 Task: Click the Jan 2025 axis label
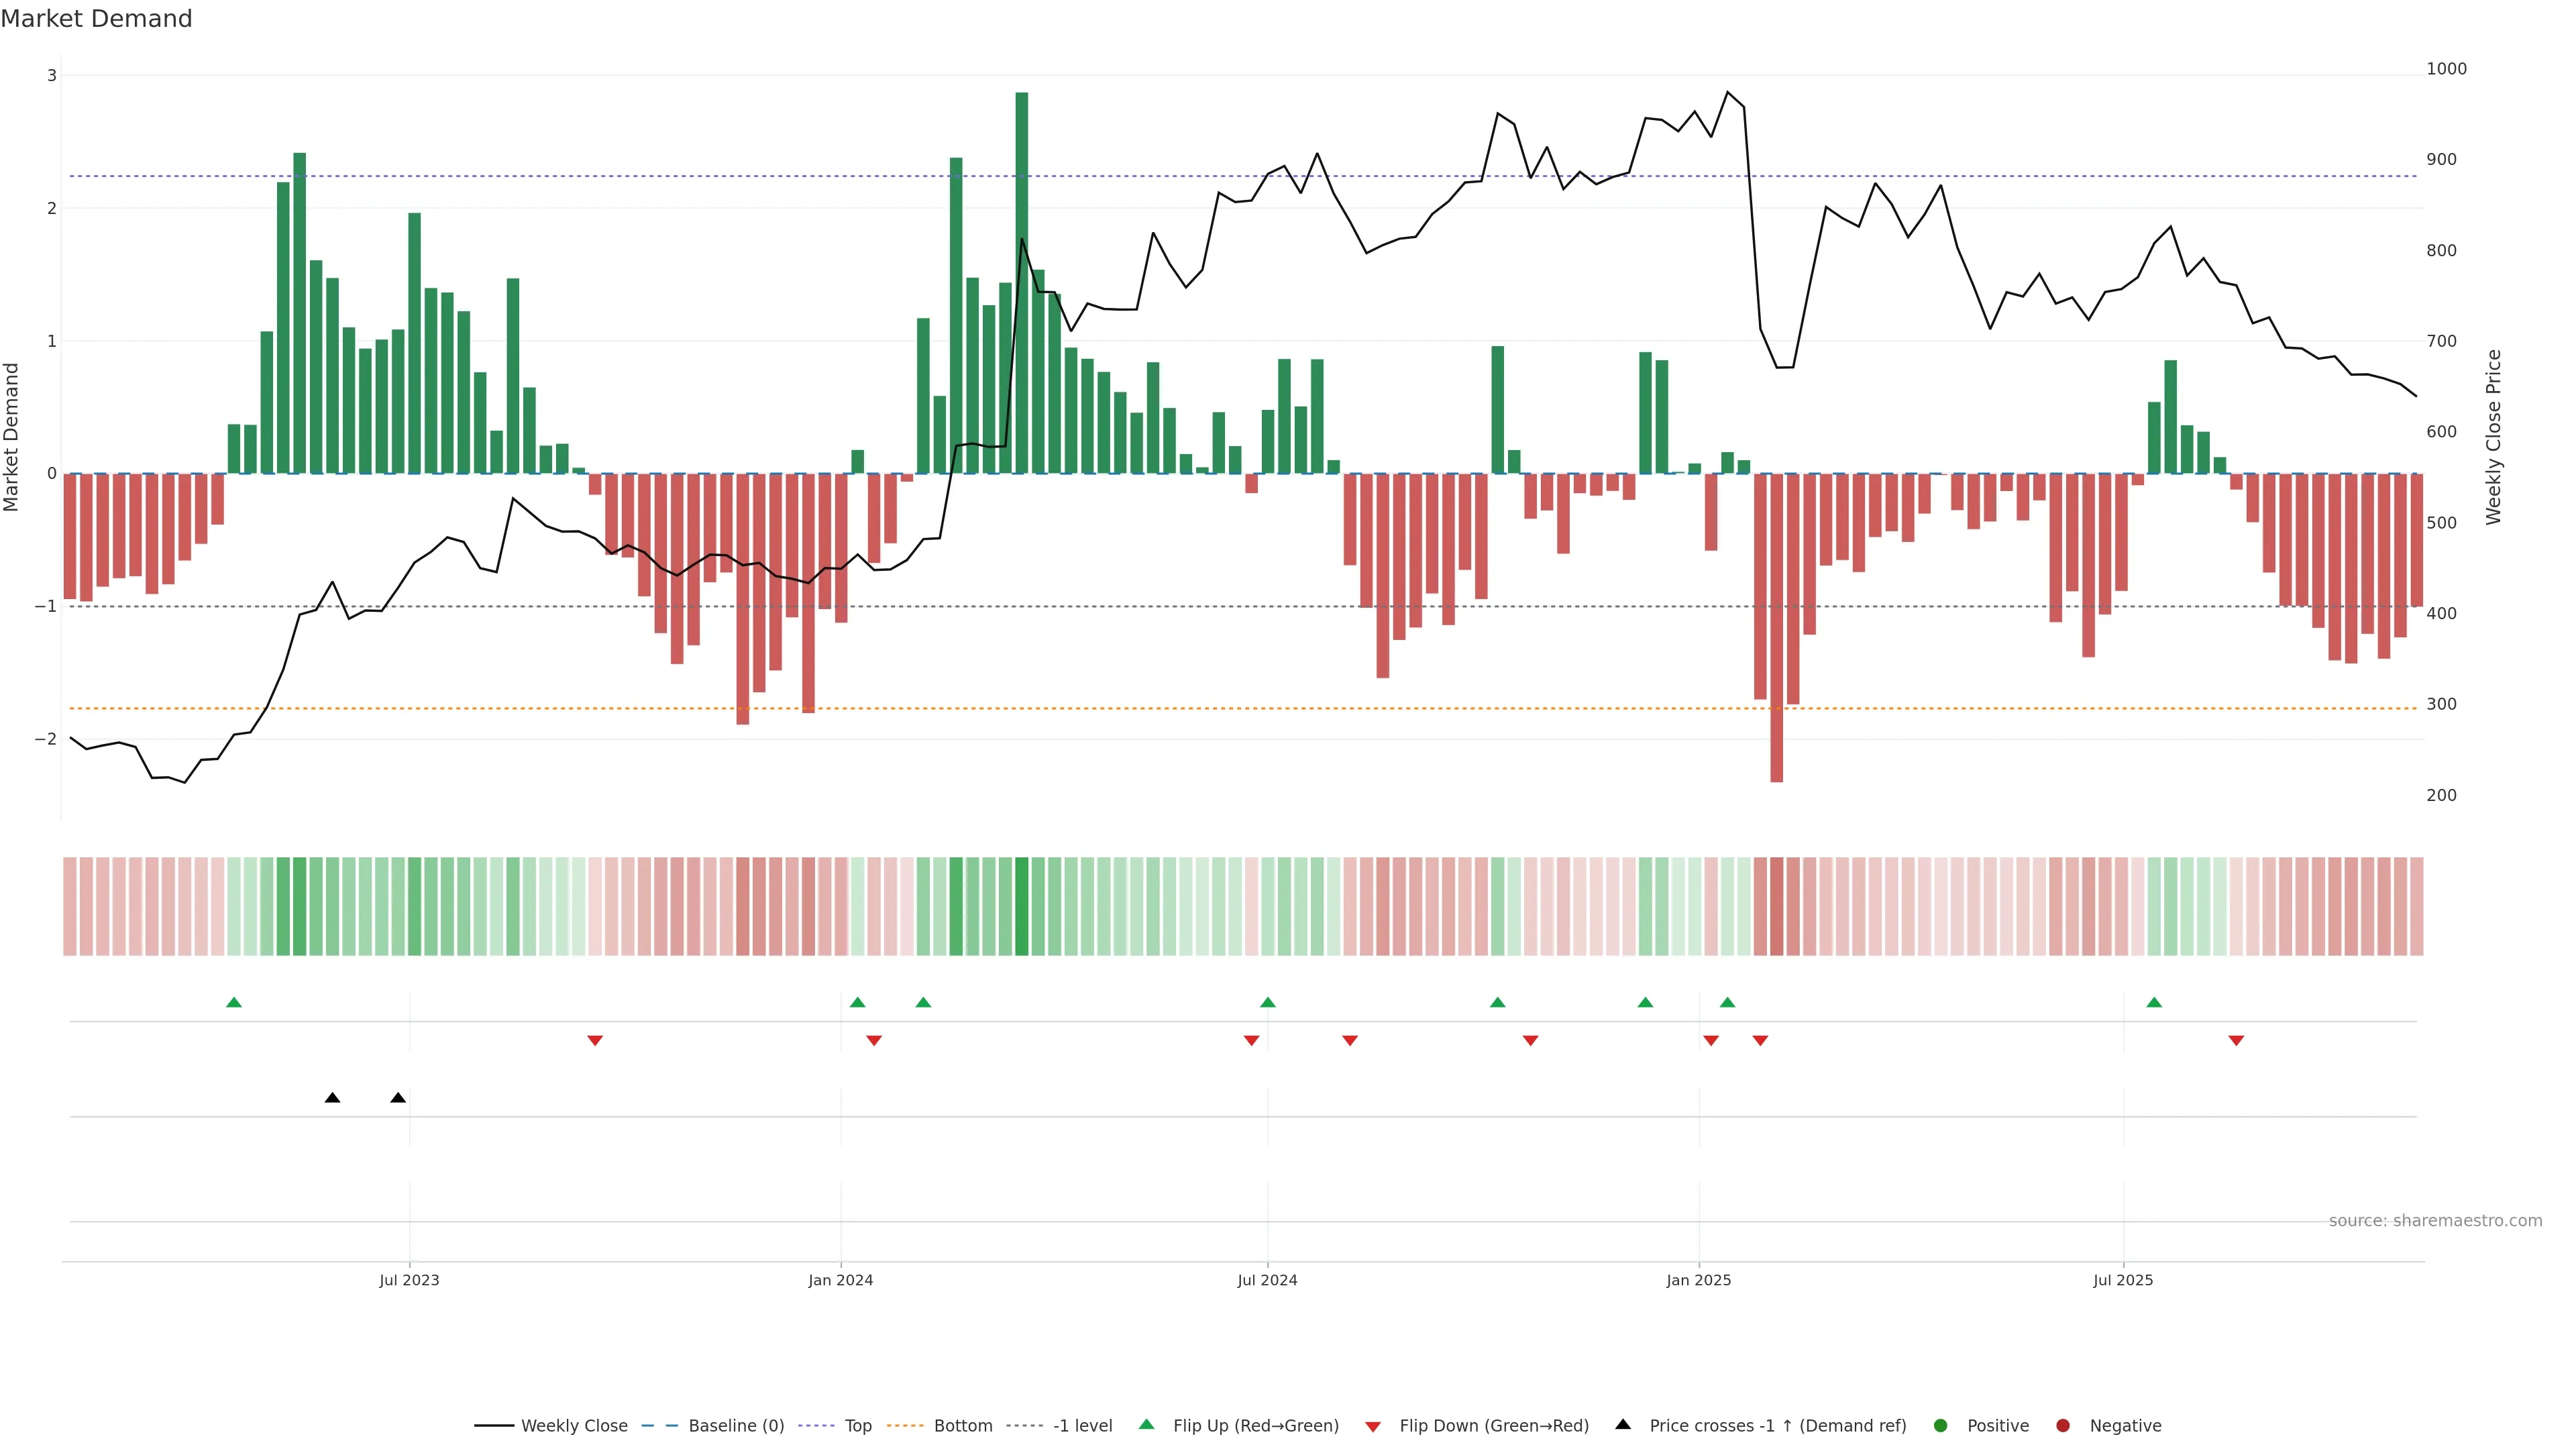click(x=1698, y=1280)
